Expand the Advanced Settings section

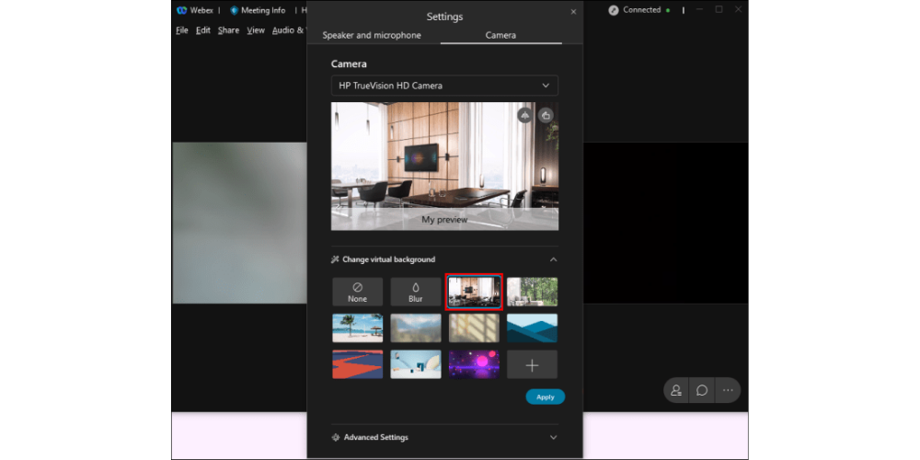click(x=553, y=437)
